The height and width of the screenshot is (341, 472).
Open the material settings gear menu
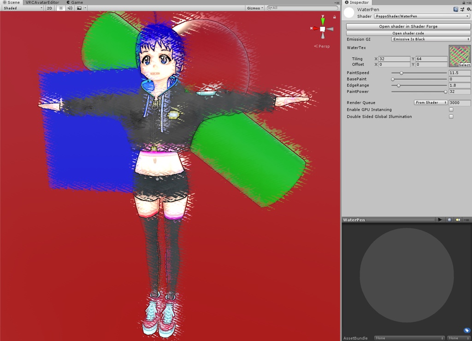pos(468,9)
